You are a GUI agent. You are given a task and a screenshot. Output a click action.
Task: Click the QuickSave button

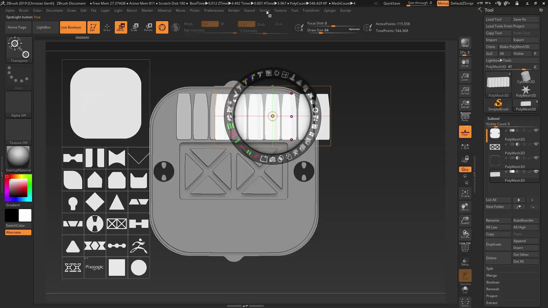click(x=392, y=3)
